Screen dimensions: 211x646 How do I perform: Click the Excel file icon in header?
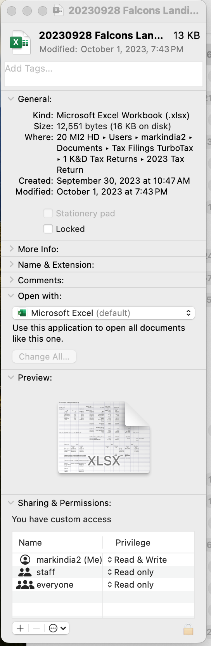[x=20, y=43]
